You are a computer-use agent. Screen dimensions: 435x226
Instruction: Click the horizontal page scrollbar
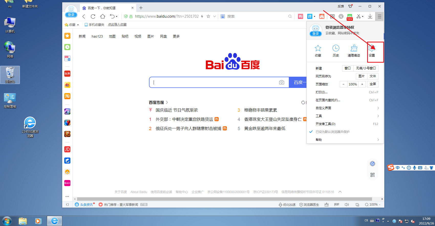click(224, 199)
